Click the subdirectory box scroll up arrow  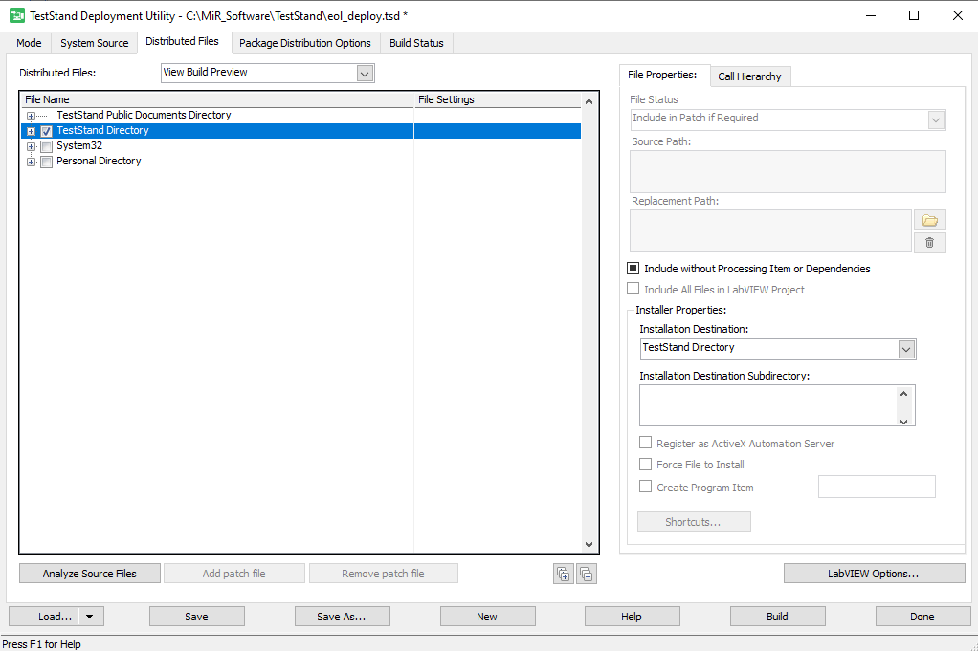click(903, 394)
